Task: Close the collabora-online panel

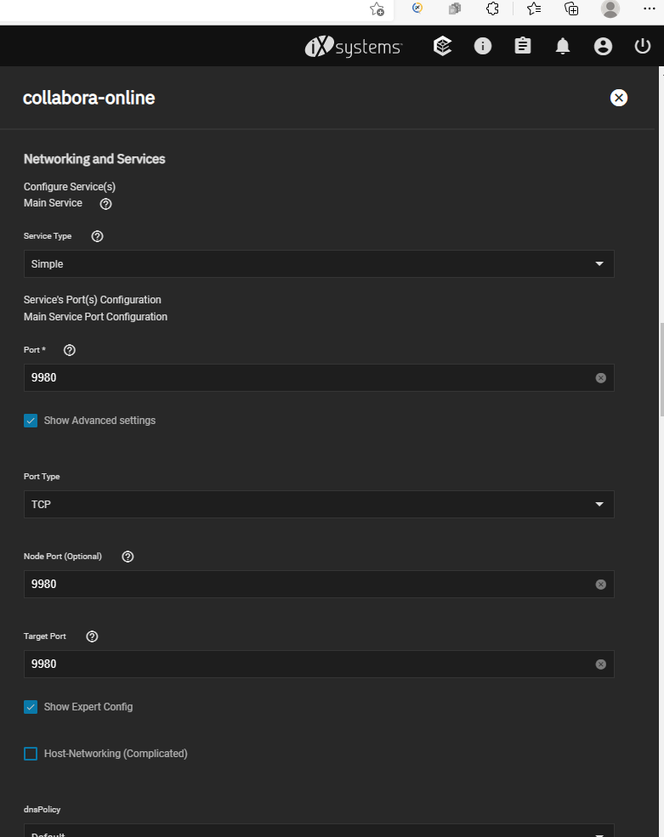Action: [x=619, y=98]
